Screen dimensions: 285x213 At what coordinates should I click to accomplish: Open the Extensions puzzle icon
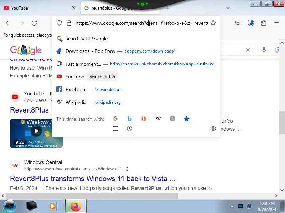264,23
